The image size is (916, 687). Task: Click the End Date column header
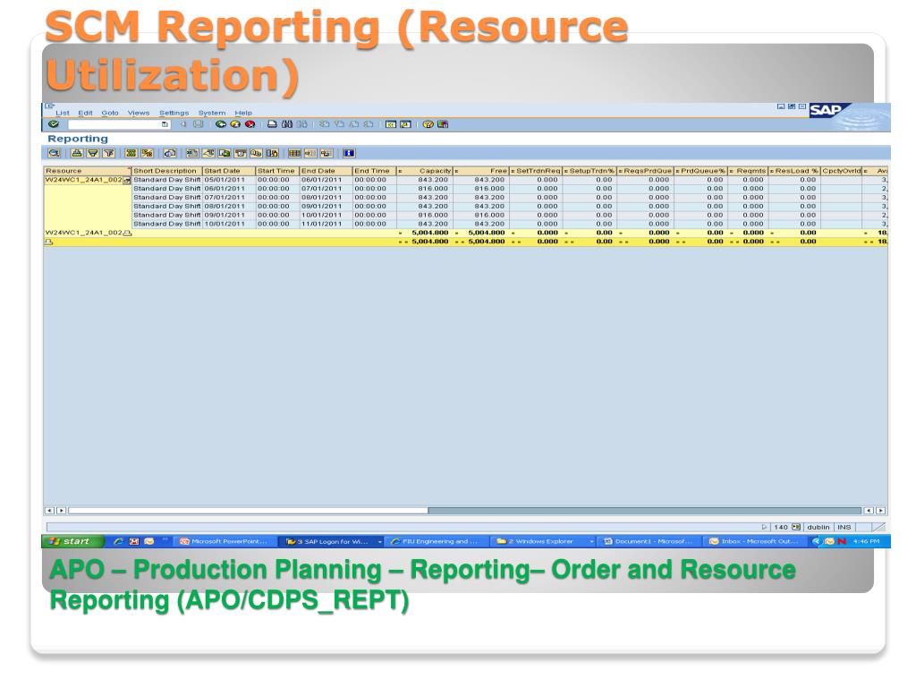(x=326, y=171)
